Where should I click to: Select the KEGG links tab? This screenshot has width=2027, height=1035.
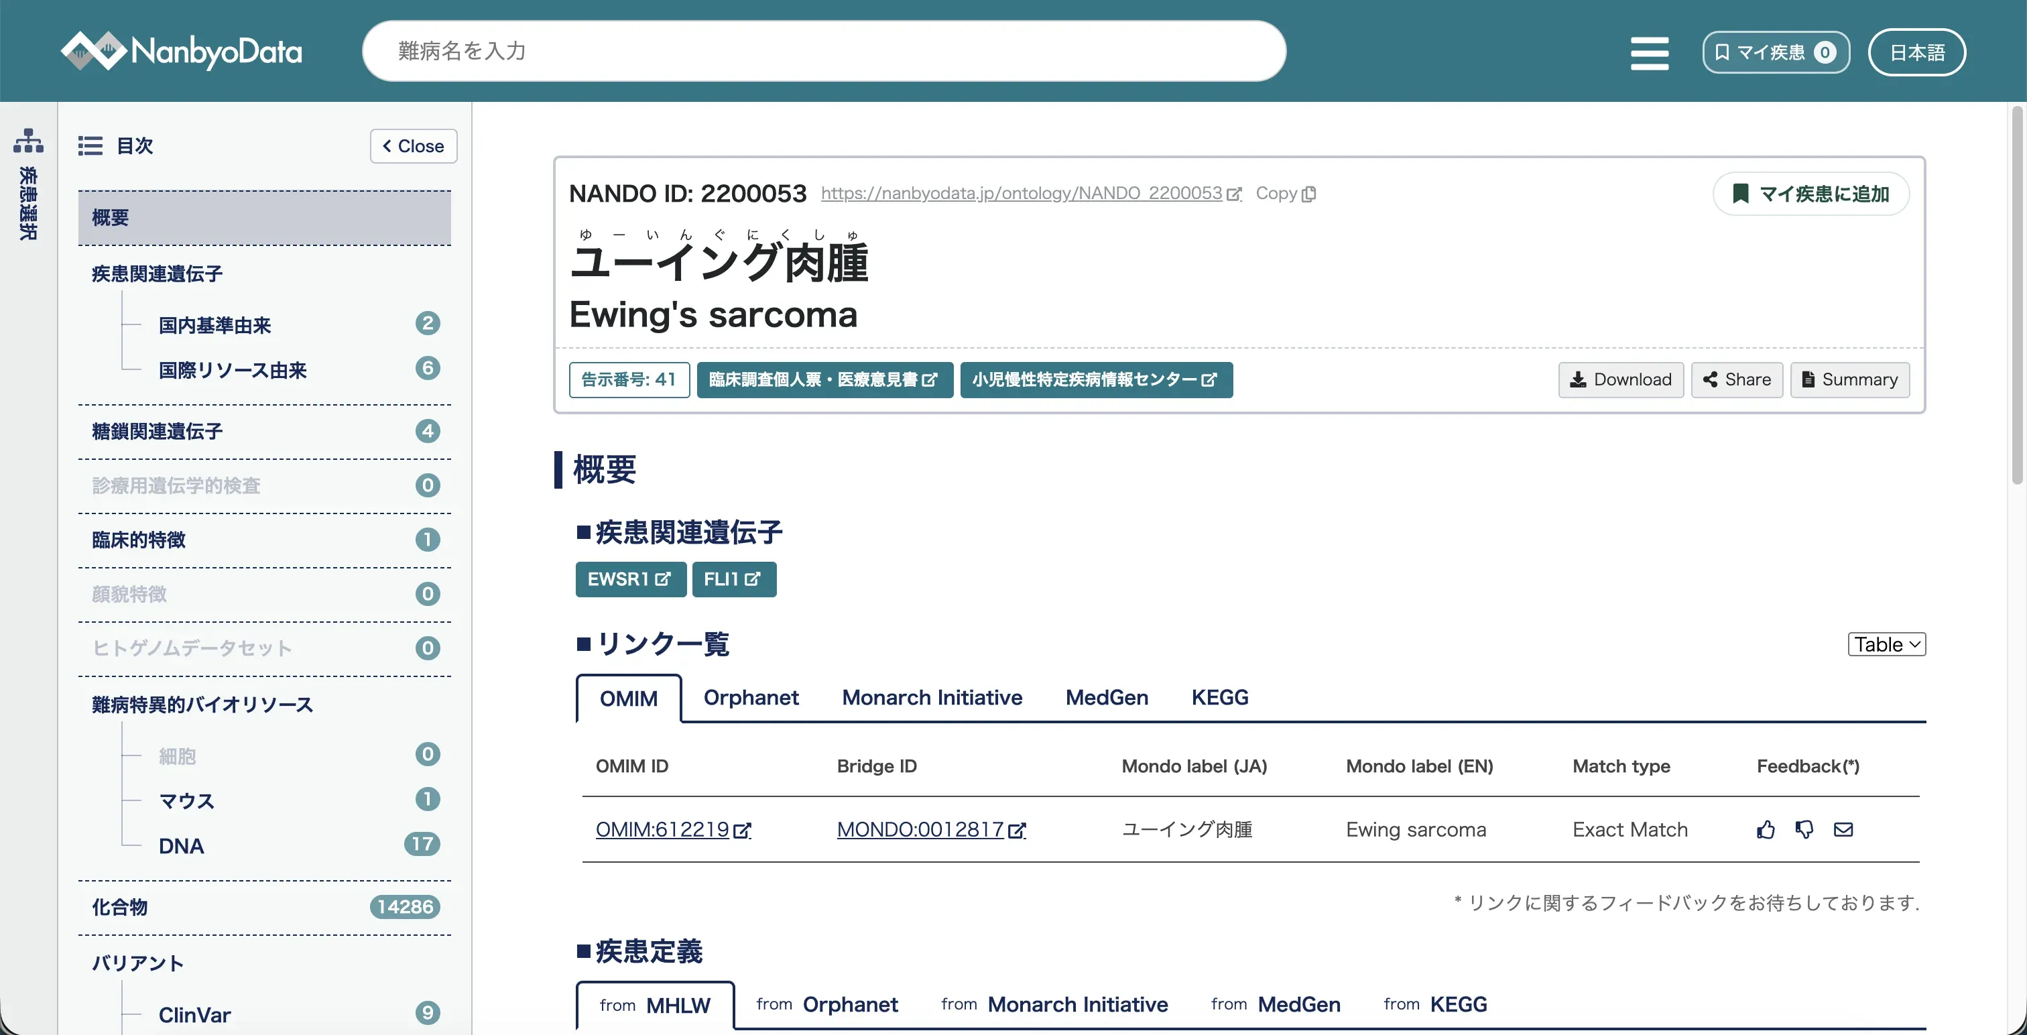1220,698
